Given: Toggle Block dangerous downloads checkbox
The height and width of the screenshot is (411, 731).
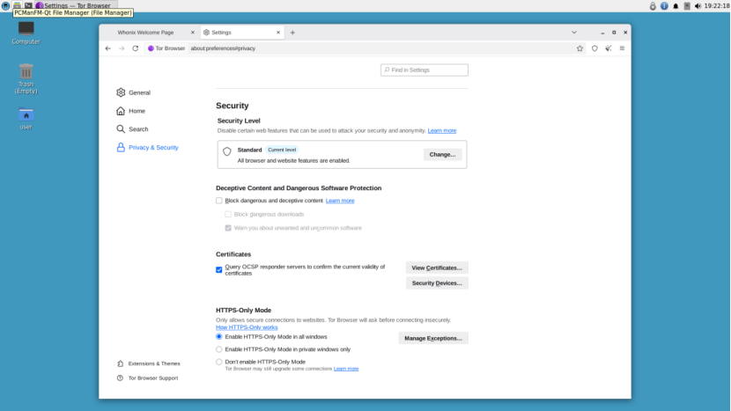Looking at the screenshot, I should (x=228, y=215).
